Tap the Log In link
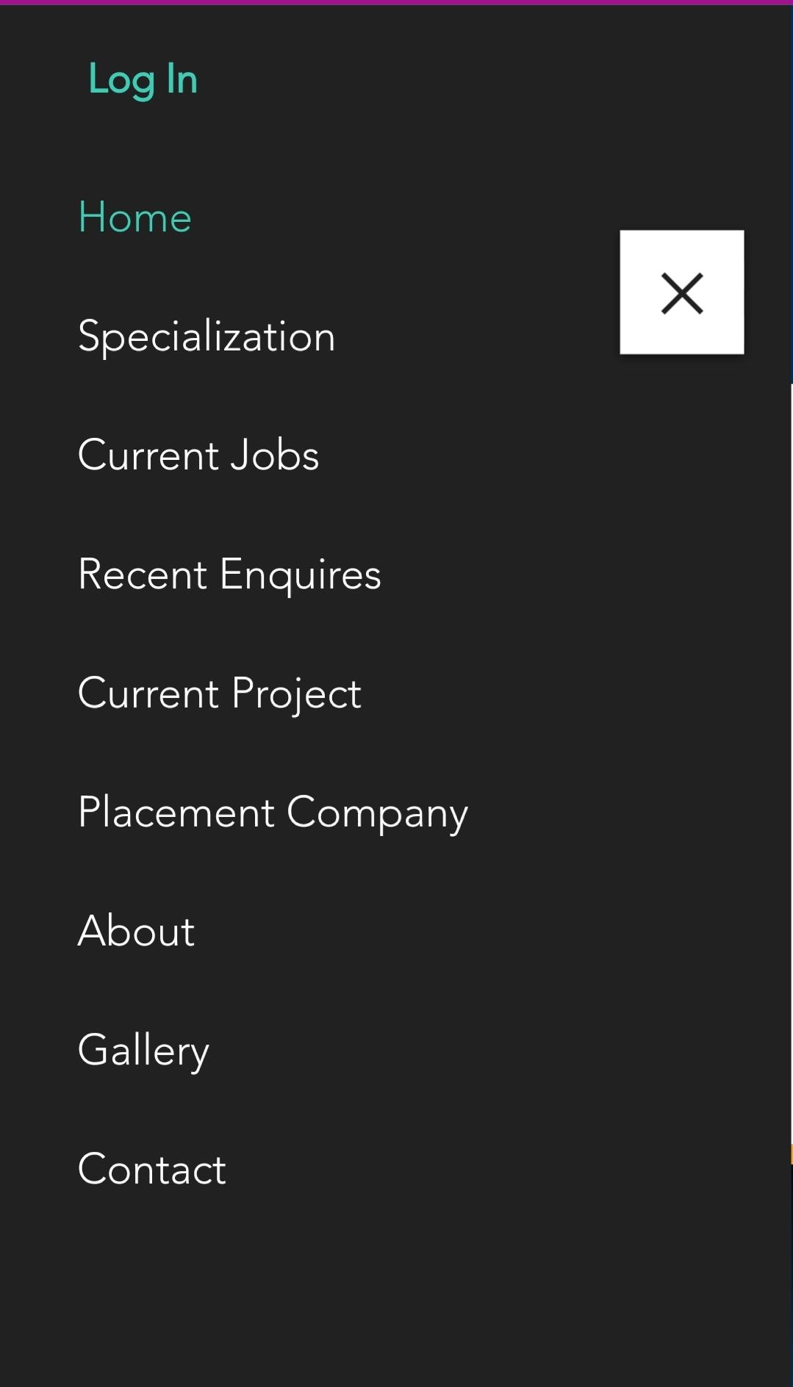Screen dimensions: 793x1387 click(143, 79)
